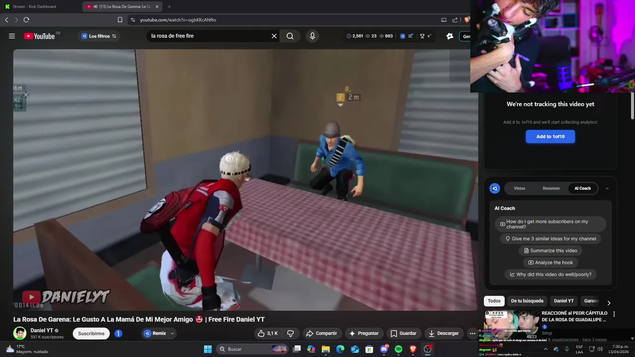
Task: Collapse the AI Coach panel chevron
Action: (607, 188)
